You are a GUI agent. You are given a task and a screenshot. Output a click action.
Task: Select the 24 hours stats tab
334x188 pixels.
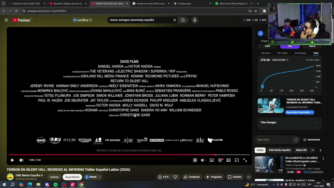pyautogui.click(x=266, y=53)
